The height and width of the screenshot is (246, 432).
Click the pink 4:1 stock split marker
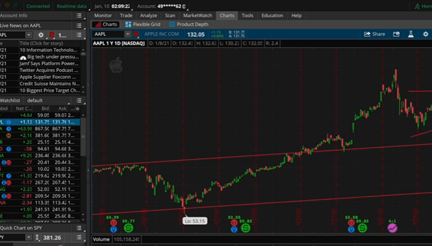click(x=392, y=228)
